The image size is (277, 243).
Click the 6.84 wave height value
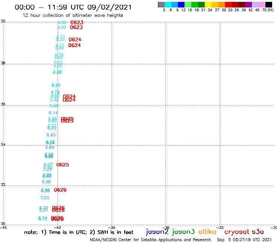(50, 147)
